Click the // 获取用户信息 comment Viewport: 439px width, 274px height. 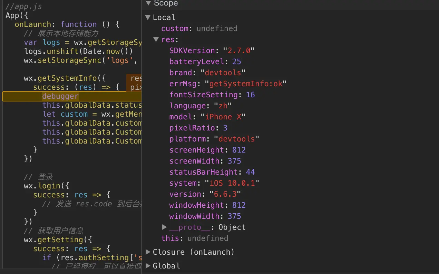click(53, 231)
